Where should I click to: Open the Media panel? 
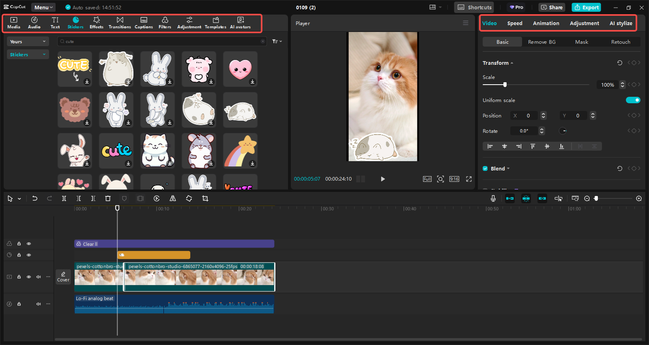pos(14,23)
